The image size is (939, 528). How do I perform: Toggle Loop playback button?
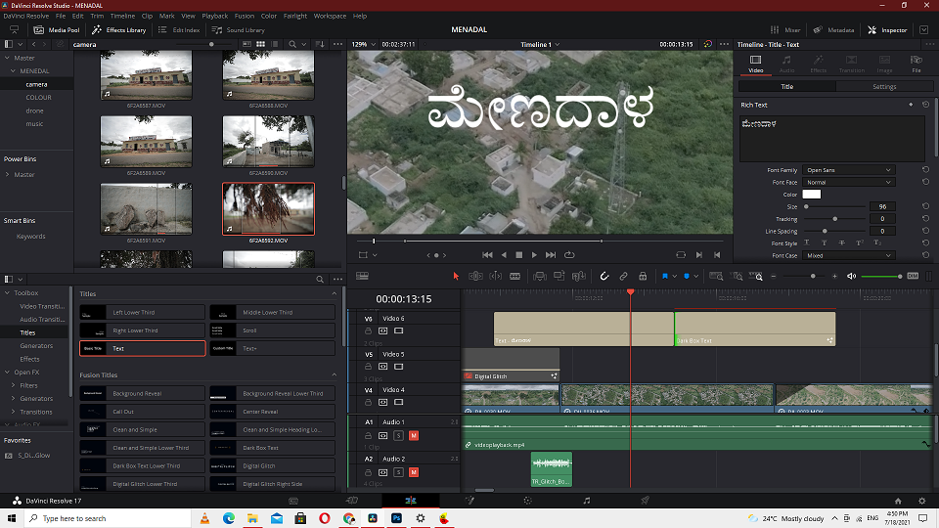[569, 255]
